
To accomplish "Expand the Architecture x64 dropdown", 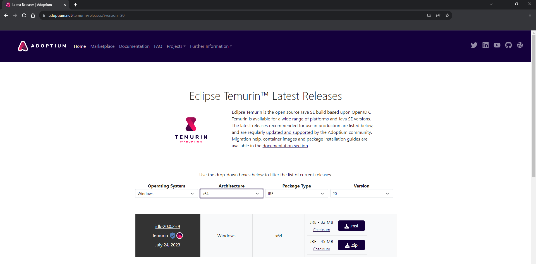I will (231, 194).
